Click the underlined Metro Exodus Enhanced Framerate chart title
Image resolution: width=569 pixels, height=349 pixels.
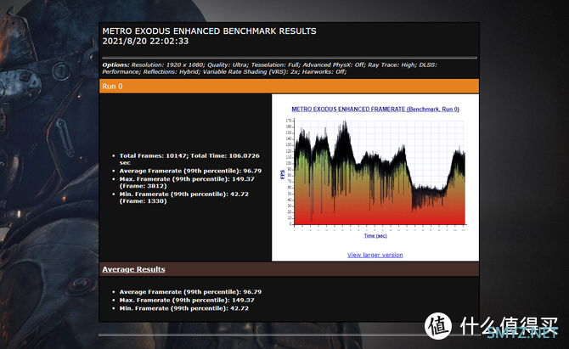coord(375,110)
